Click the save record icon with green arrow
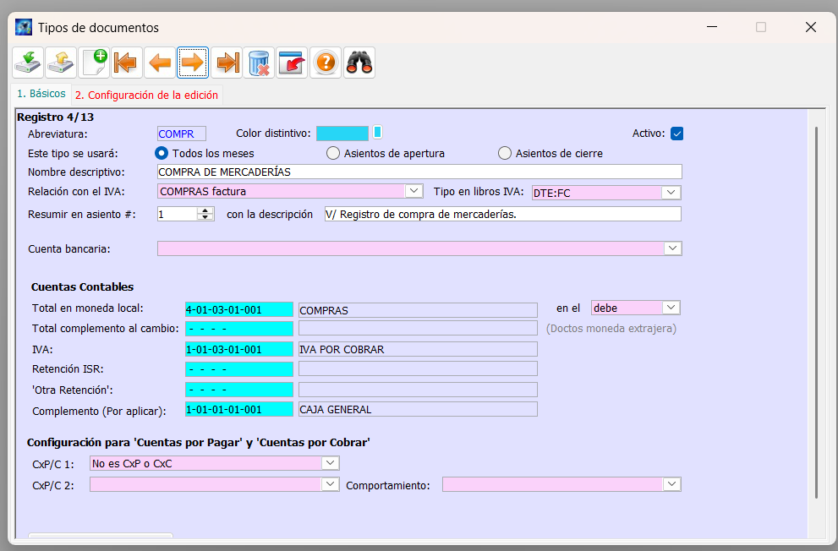This screenshot has width=838, height=551. tap(28, 63)
